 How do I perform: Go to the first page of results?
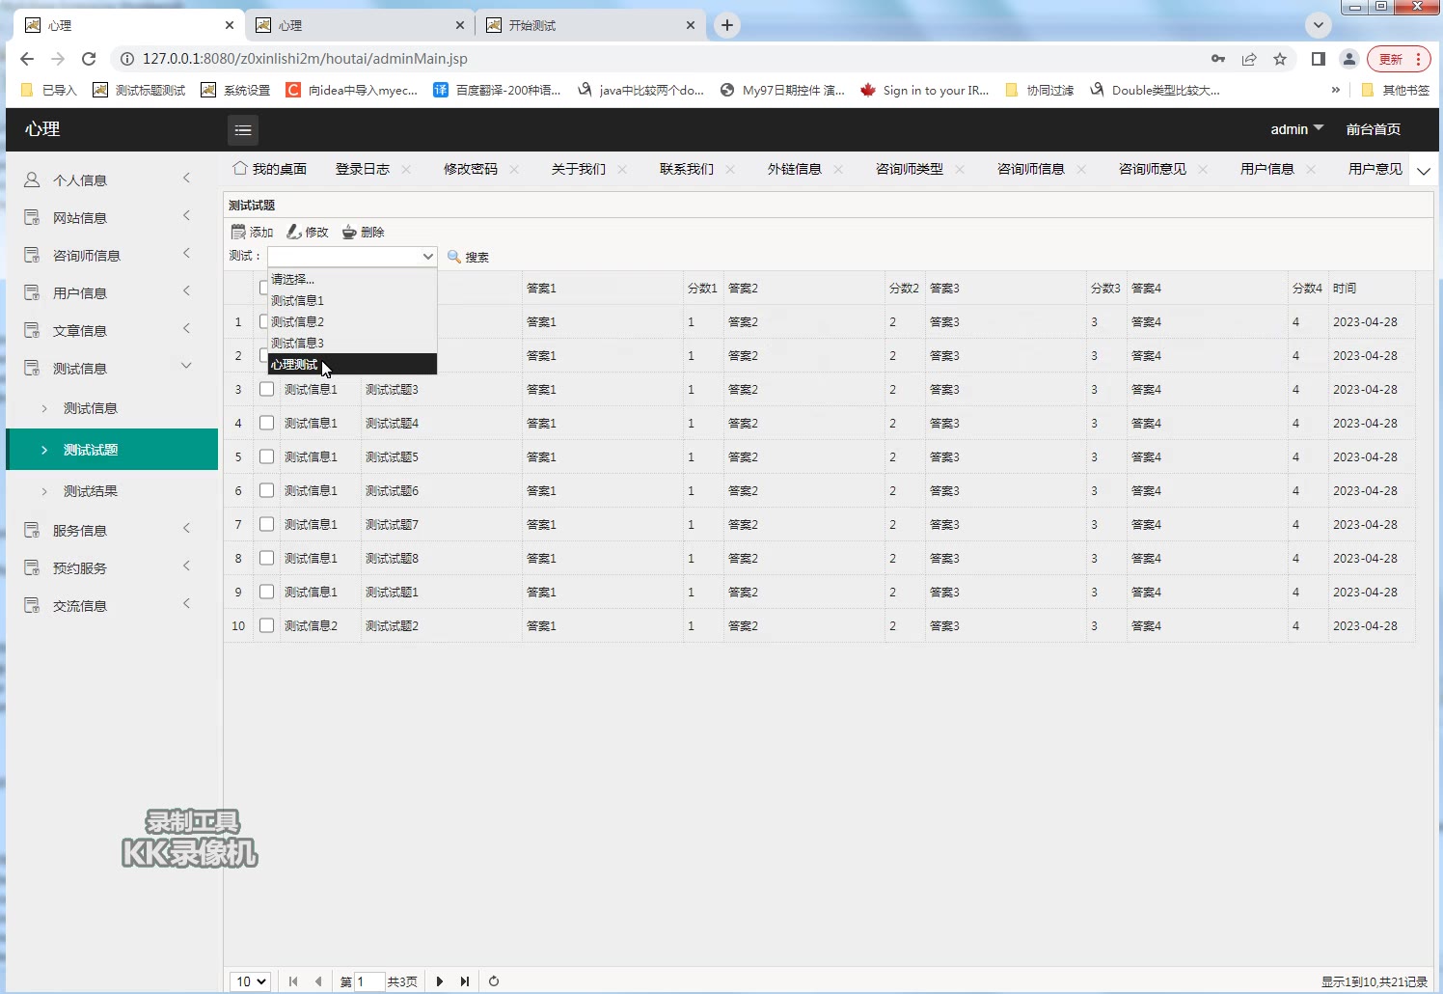tap(293, 981)
